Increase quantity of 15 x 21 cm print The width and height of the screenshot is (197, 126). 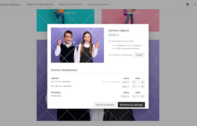click(x=142, y=82)
